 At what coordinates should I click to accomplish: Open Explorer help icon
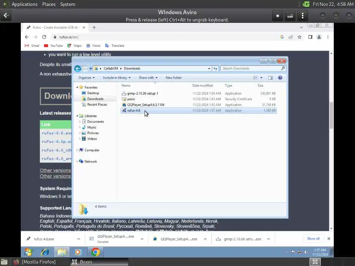pyautogui.click(x=280, y=78)
